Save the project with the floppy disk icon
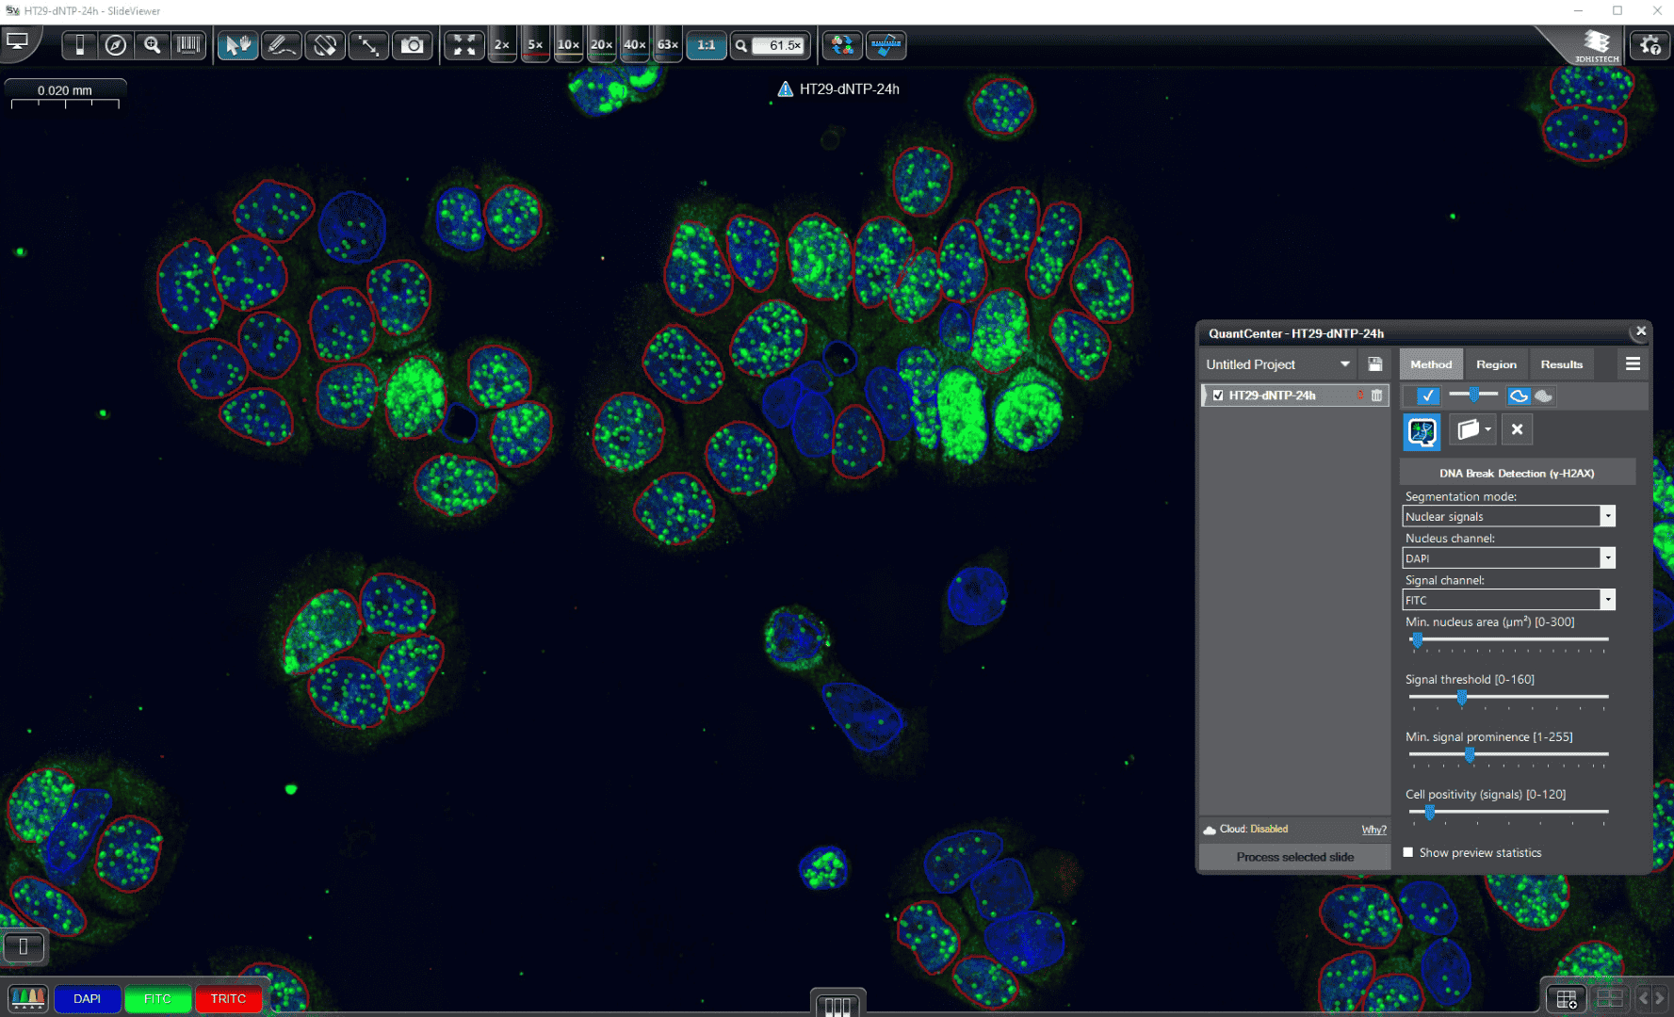Viewport: 1674px width, 1017px height. coord(1375,364)
